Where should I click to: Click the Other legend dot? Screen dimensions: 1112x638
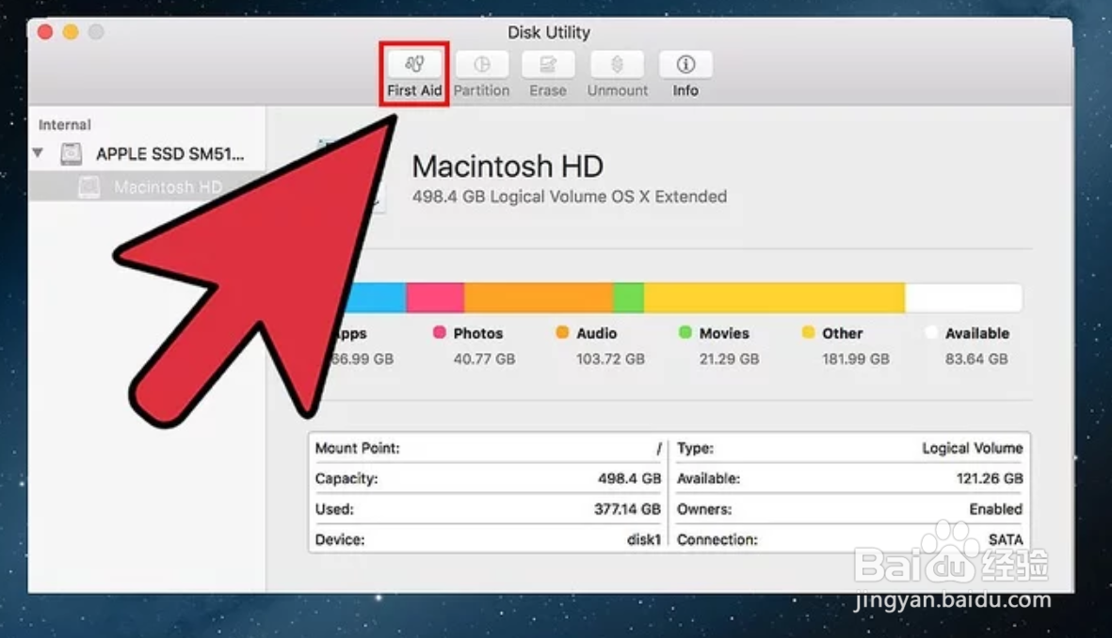[x=808, y=332]
